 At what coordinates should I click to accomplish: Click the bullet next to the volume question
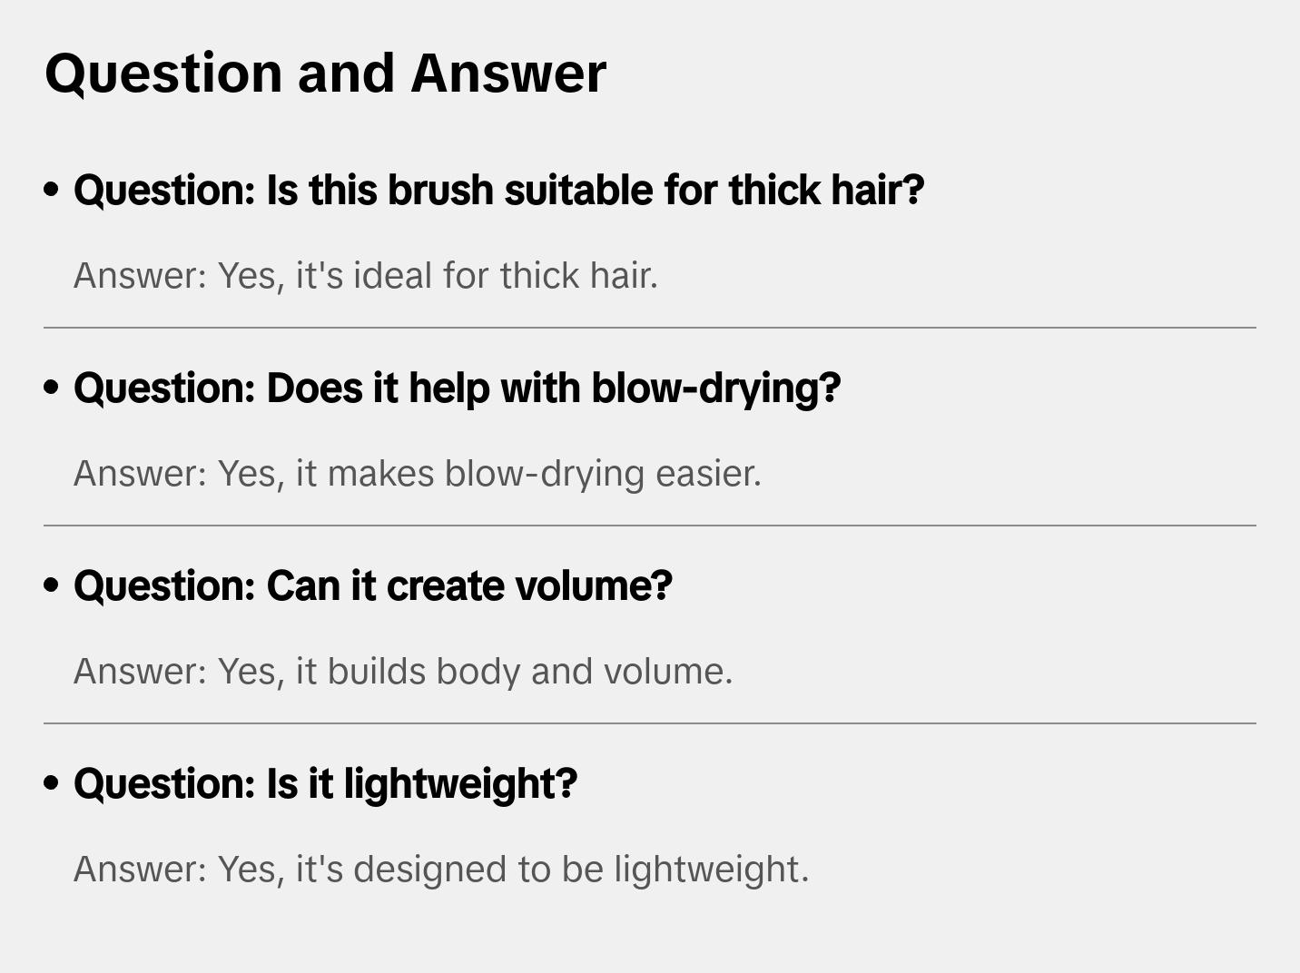click(x=52, y=585)
